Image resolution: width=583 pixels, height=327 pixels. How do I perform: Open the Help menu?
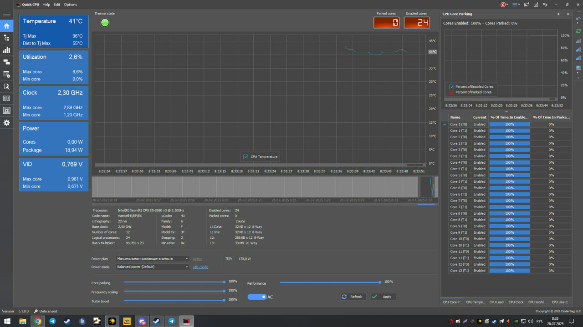tap(46, 5)
